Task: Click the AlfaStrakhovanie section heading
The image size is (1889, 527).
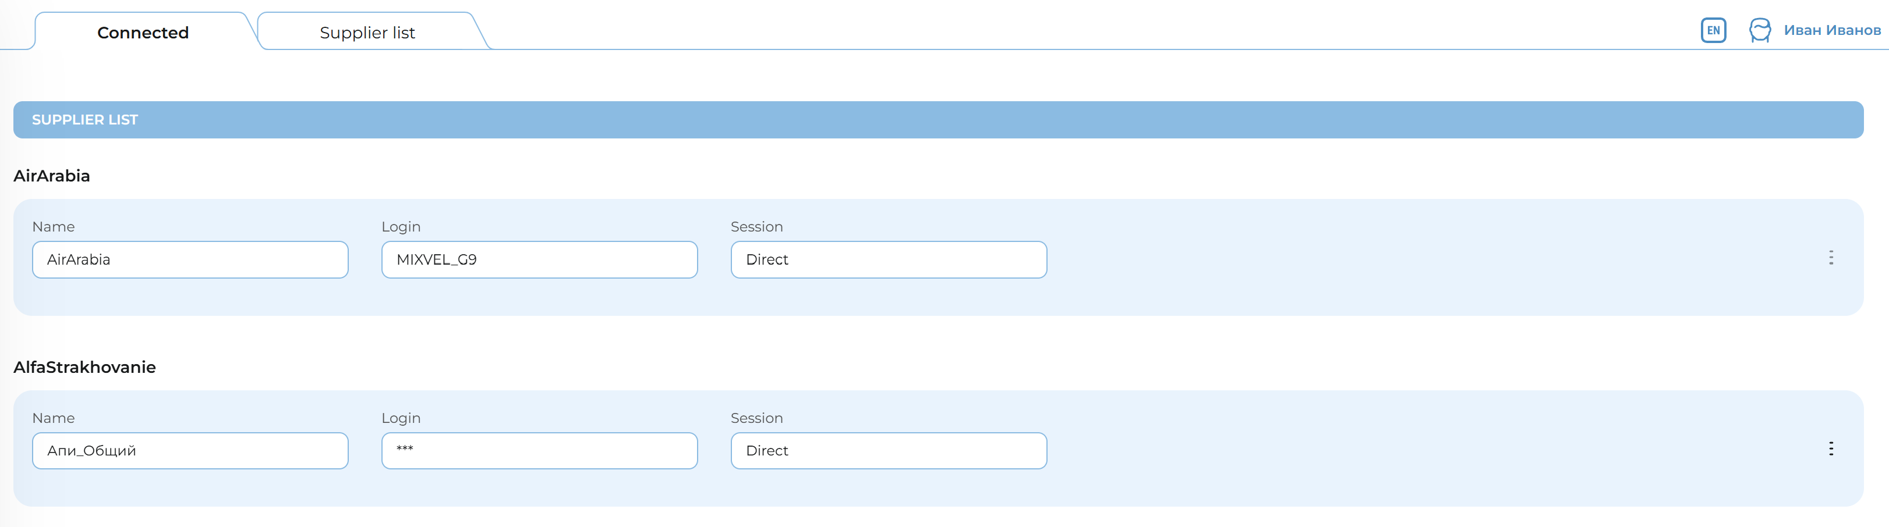Action: tap(85, 367)
